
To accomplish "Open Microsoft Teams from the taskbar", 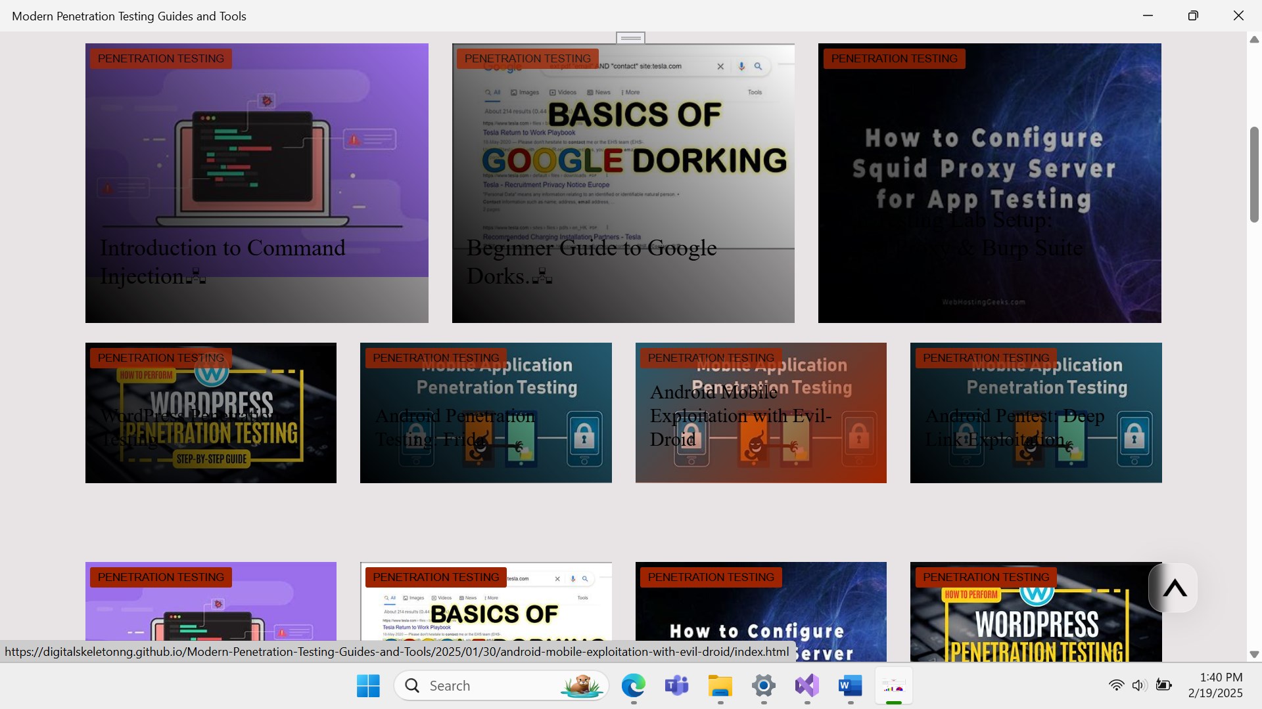I will tap(676, 686).
